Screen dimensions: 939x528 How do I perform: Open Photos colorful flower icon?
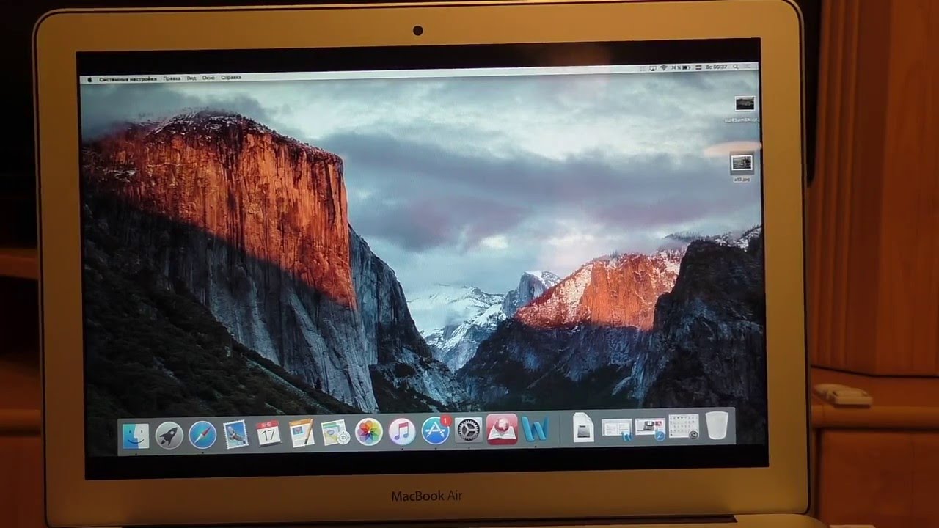coord(369,431)
